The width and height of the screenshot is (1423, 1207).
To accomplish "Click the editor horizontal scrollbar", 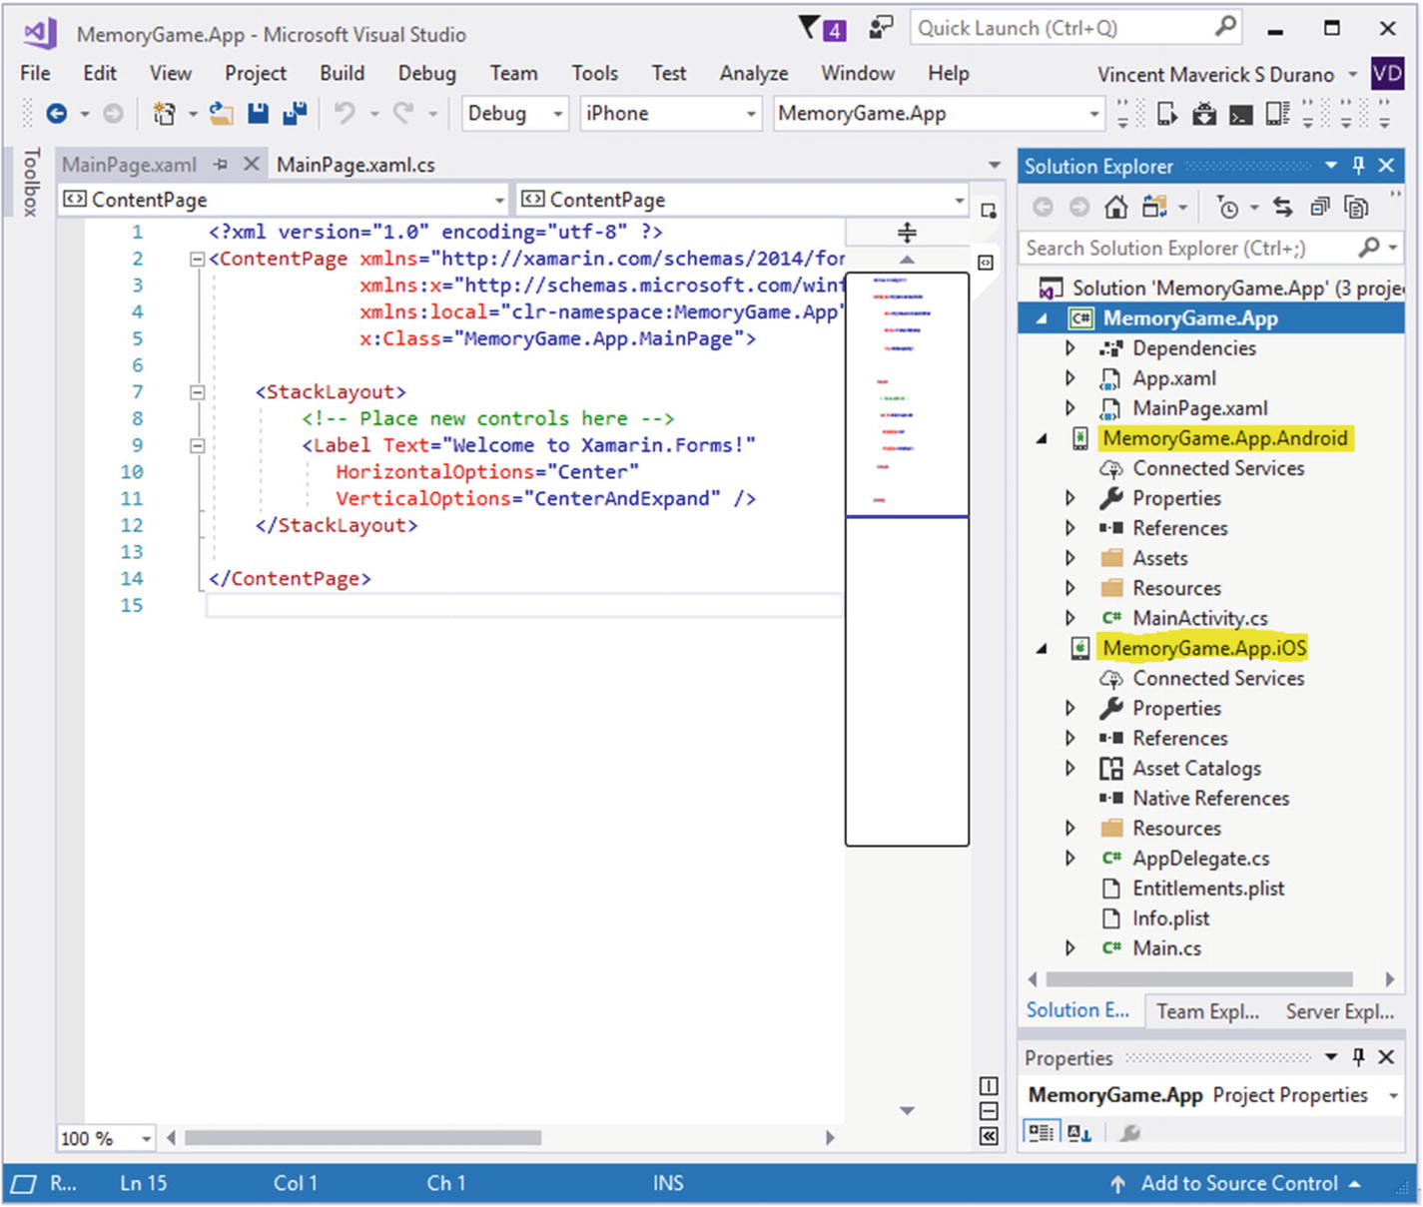I will pos(362,1138).
